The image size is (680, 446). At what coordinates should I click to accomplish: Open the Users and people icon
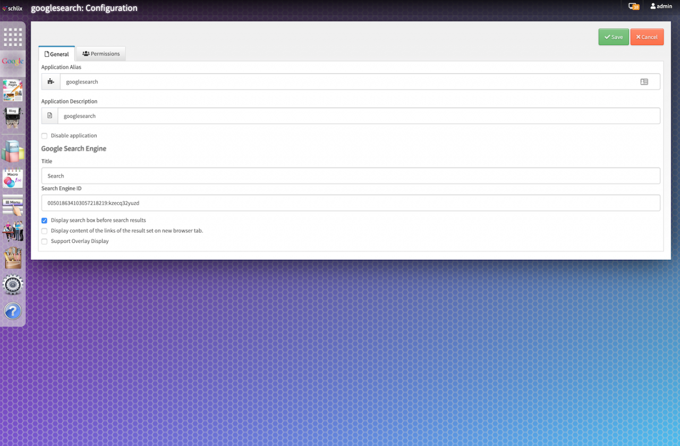point(13,231)
